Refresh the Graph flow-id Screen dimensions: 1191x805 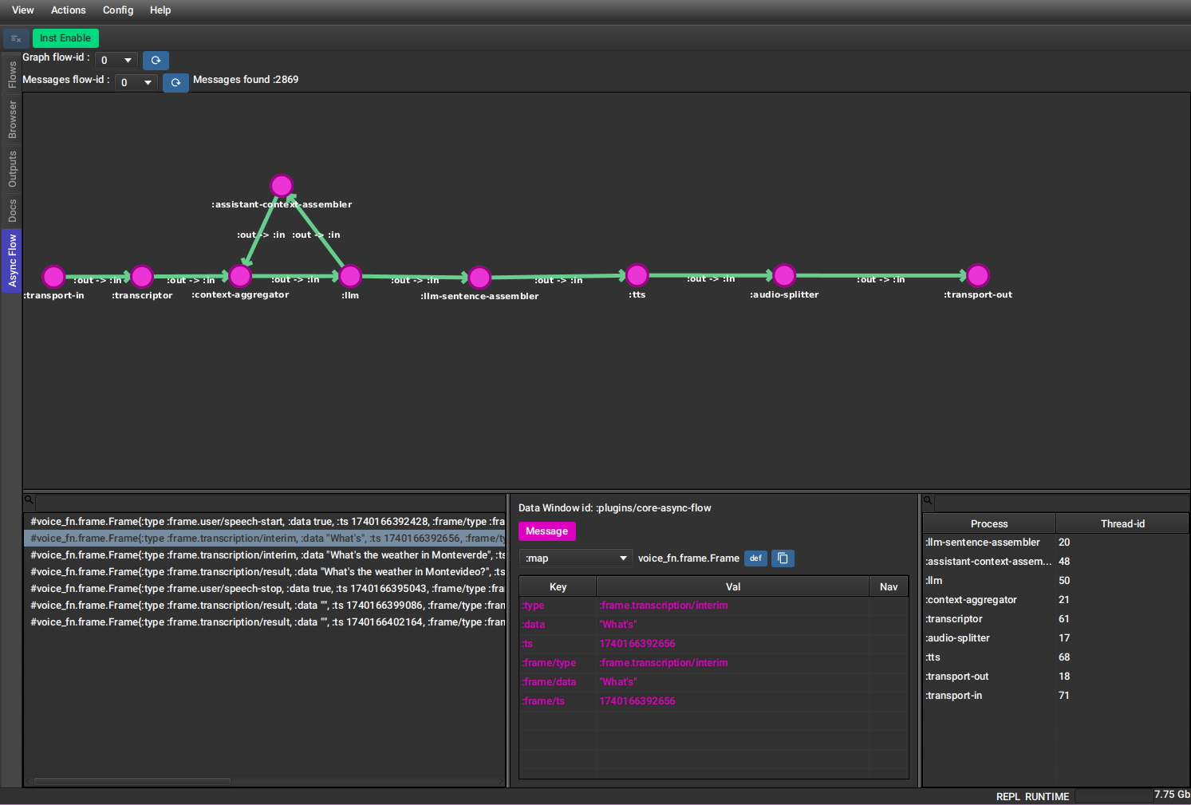tap(156, 61)
